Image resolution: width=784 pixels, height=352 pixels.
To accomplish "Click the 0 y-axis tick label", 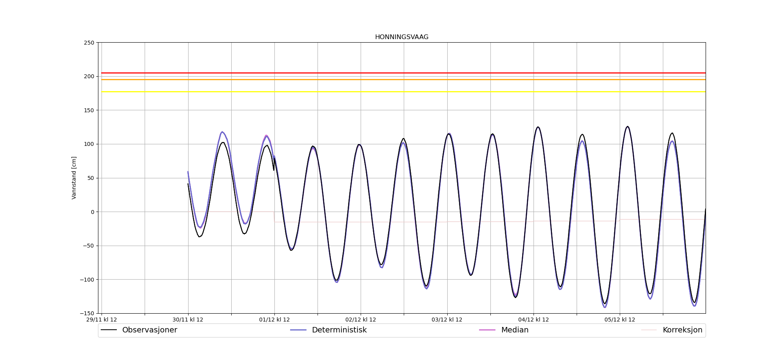I will click(93, 212).
